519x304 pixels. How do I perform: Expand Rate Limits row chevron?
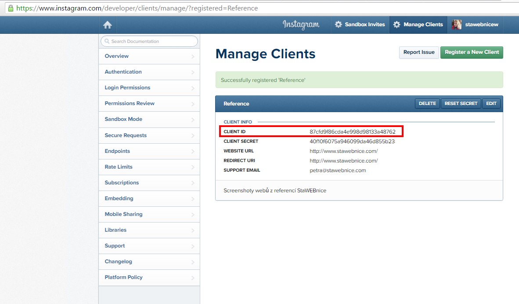[x=193, y=167]
